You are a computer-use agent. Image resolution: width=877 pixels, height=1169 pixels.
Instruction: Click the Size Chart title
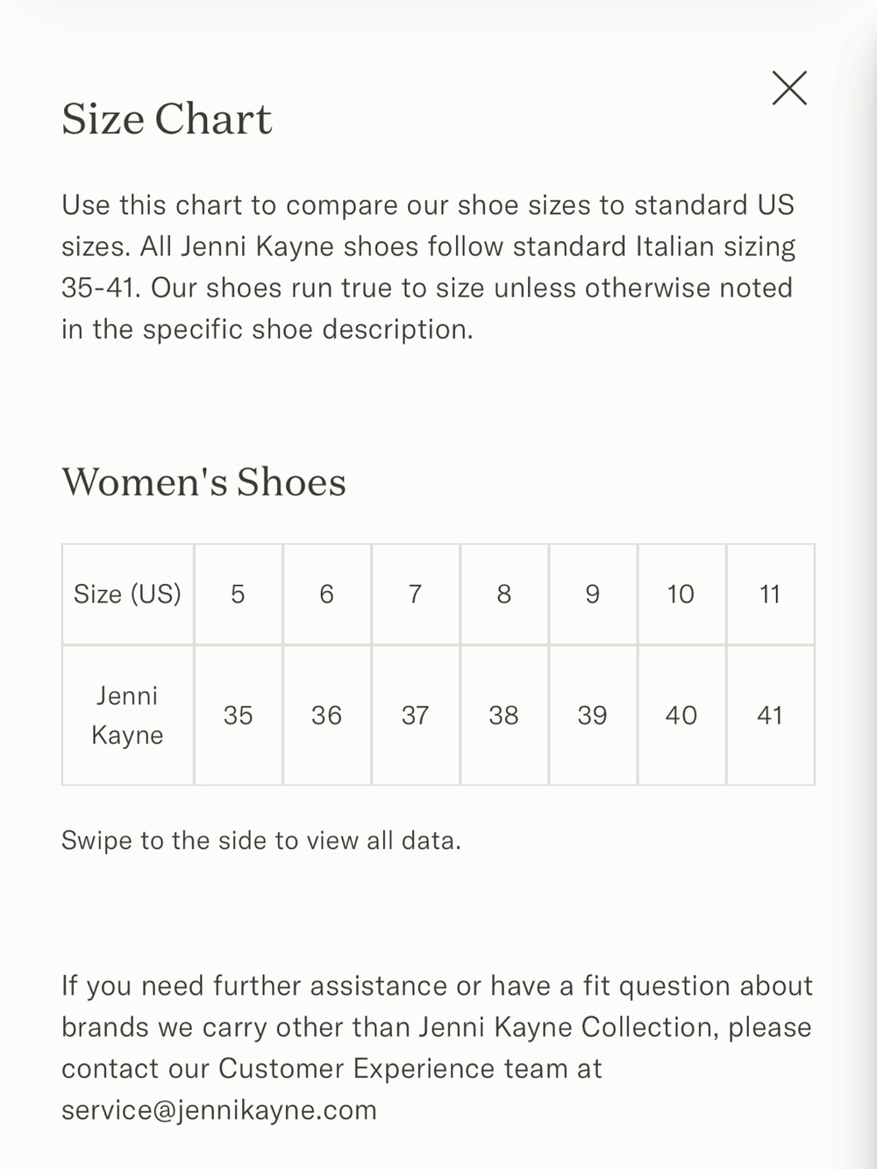click(167, 119)
